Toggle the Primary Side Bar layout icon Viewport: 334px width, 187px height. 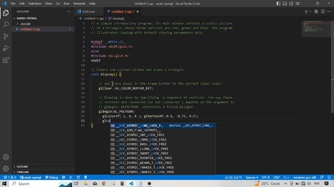click(x=278, y=4)
